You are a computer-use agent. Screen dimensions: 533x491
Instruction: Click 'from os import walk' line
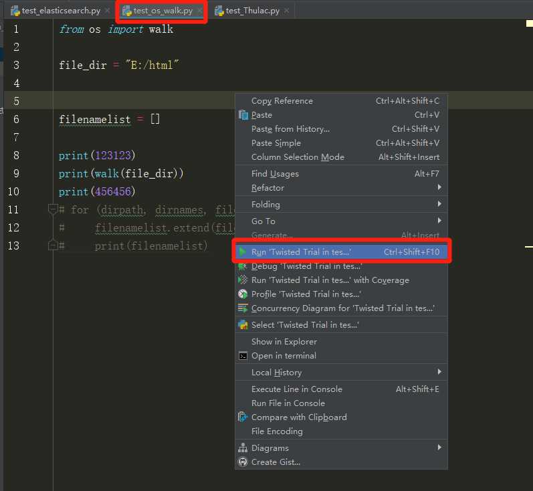(116, 29)
